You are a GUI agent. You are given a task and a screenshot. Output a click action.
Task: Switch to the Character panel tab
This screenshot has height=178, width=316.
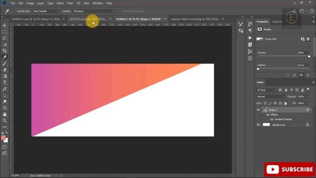pos(277,22)
